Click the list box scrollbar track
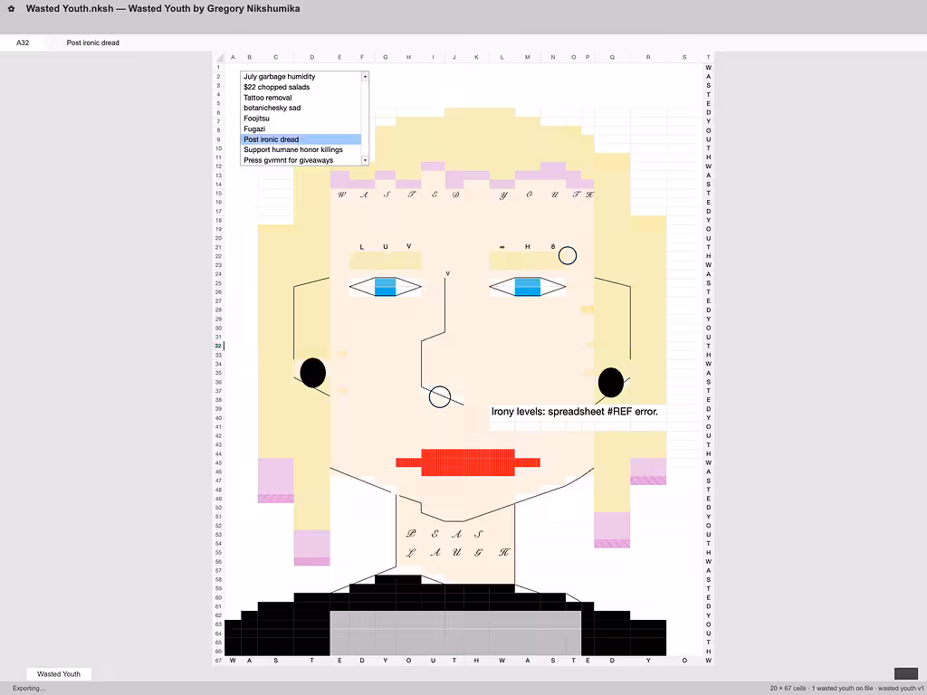 [366, 119]
